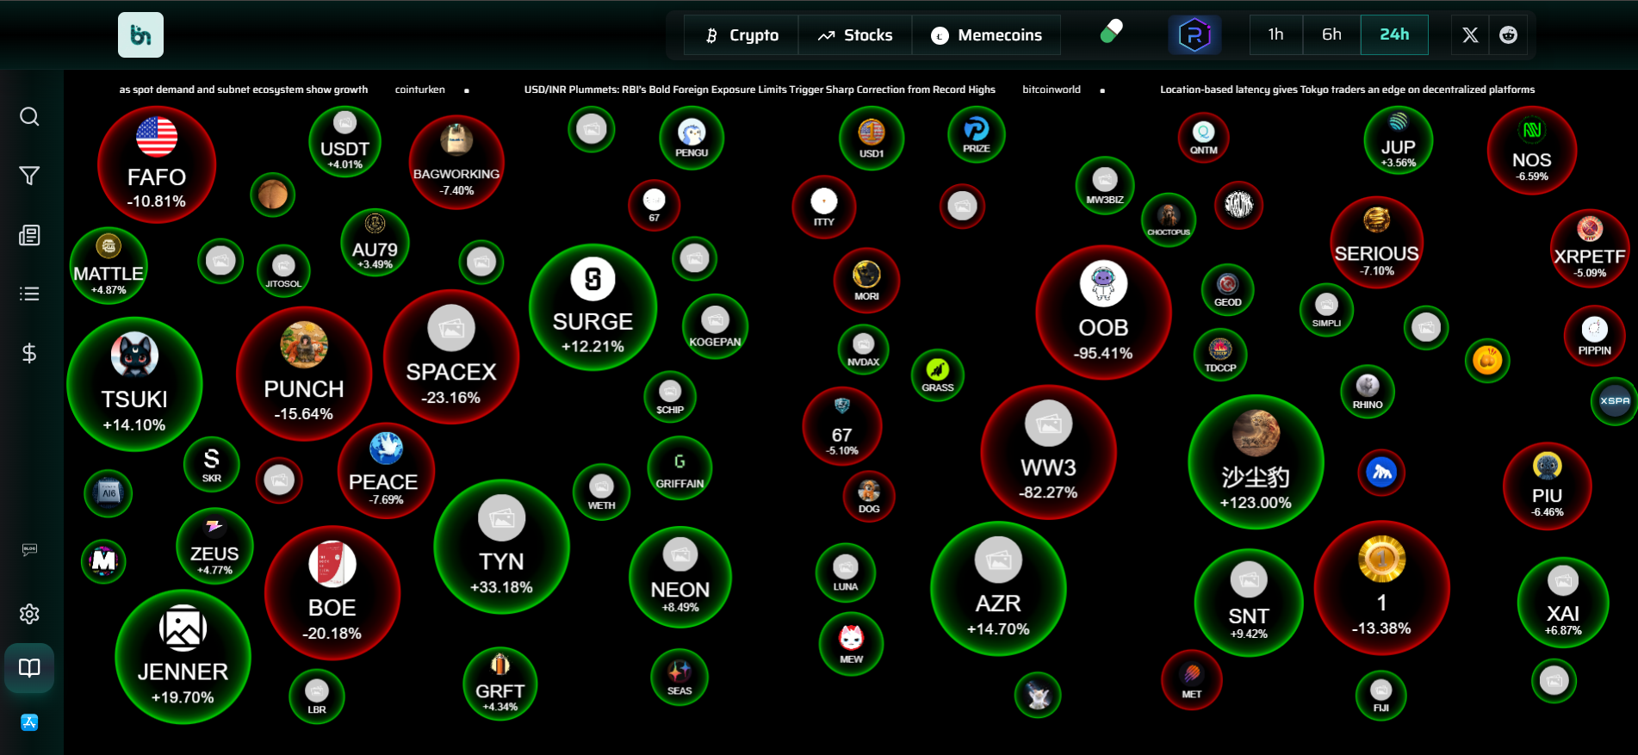Open the X (Twitter) link
This screenshot has width=1638, height=755.
tap(1470, 35)
